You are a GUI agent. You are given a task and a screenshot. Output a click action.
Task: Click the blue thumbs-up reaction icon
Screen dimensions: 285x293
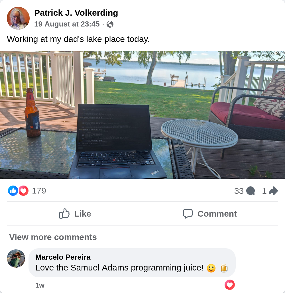(13, 191)
